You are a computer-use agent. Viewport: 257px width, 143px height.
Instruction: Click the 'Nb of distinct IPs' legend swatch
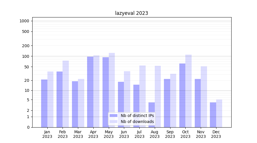pyautogui.click(x=113, y=116)
